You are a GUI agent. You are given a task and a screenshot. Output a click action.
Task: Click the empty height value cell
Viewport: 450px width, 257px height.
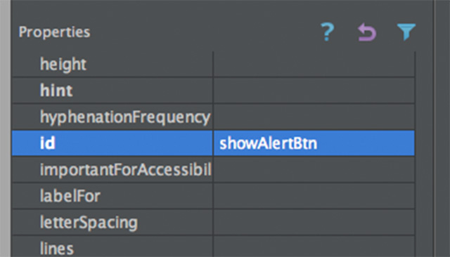(x=314, y=64)
